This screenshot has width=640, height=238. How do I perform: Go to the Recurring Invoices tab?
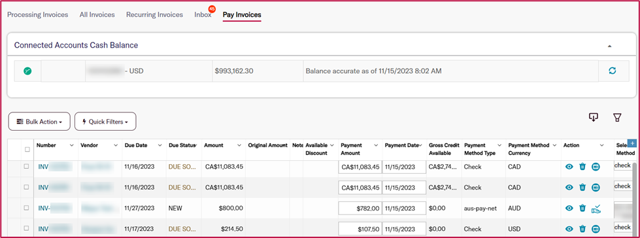pyautogui.click(x=154, y=14)
